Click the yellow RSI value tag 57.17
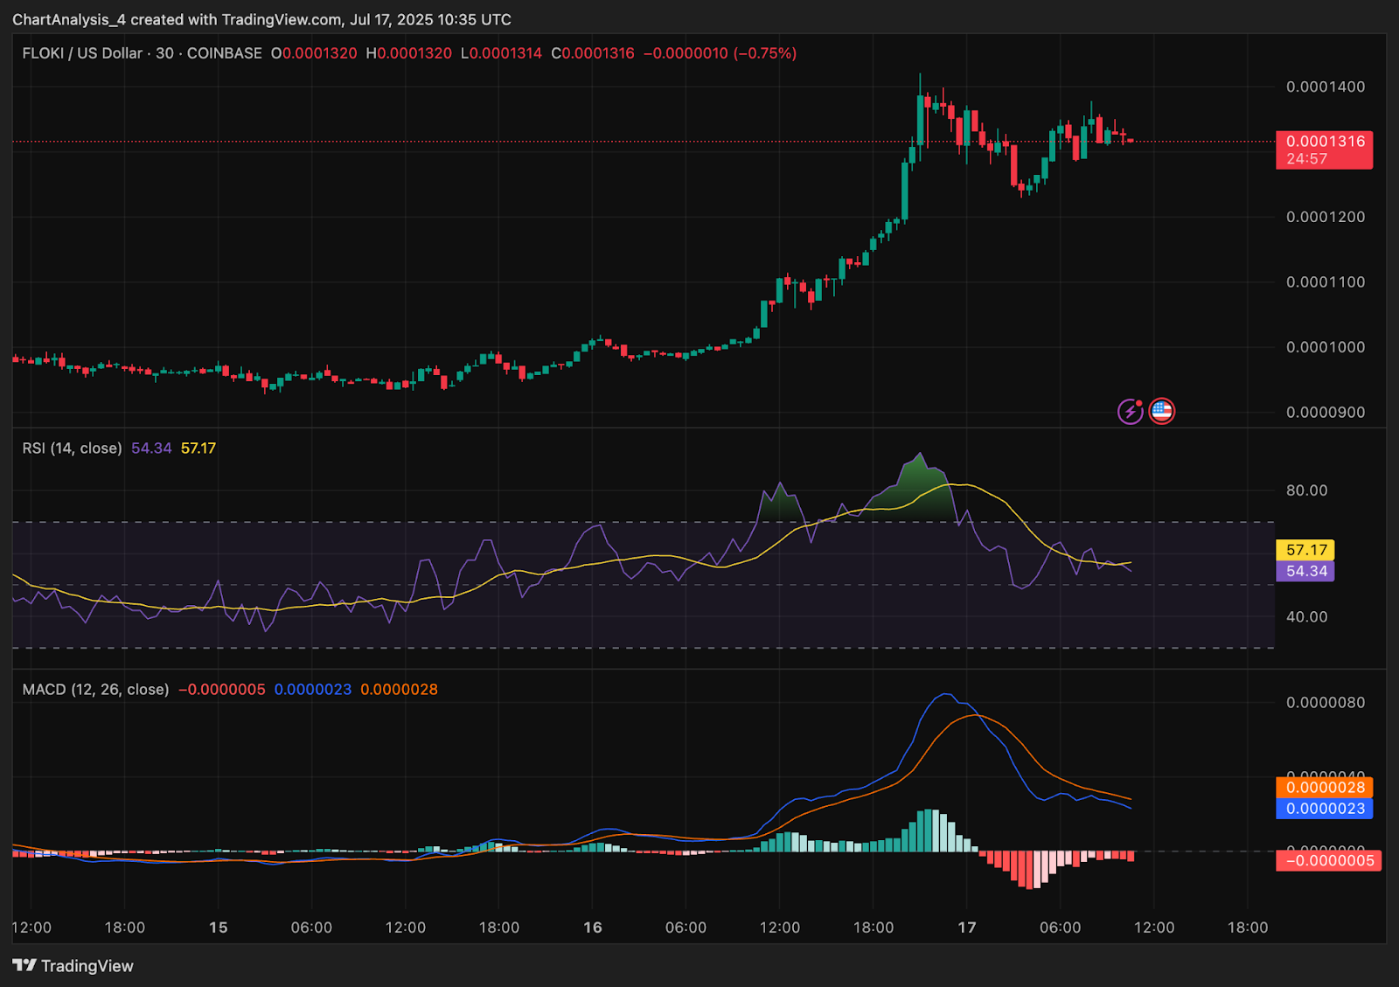Screen dimensions: 1399x987 click(x=1305, y=550)
